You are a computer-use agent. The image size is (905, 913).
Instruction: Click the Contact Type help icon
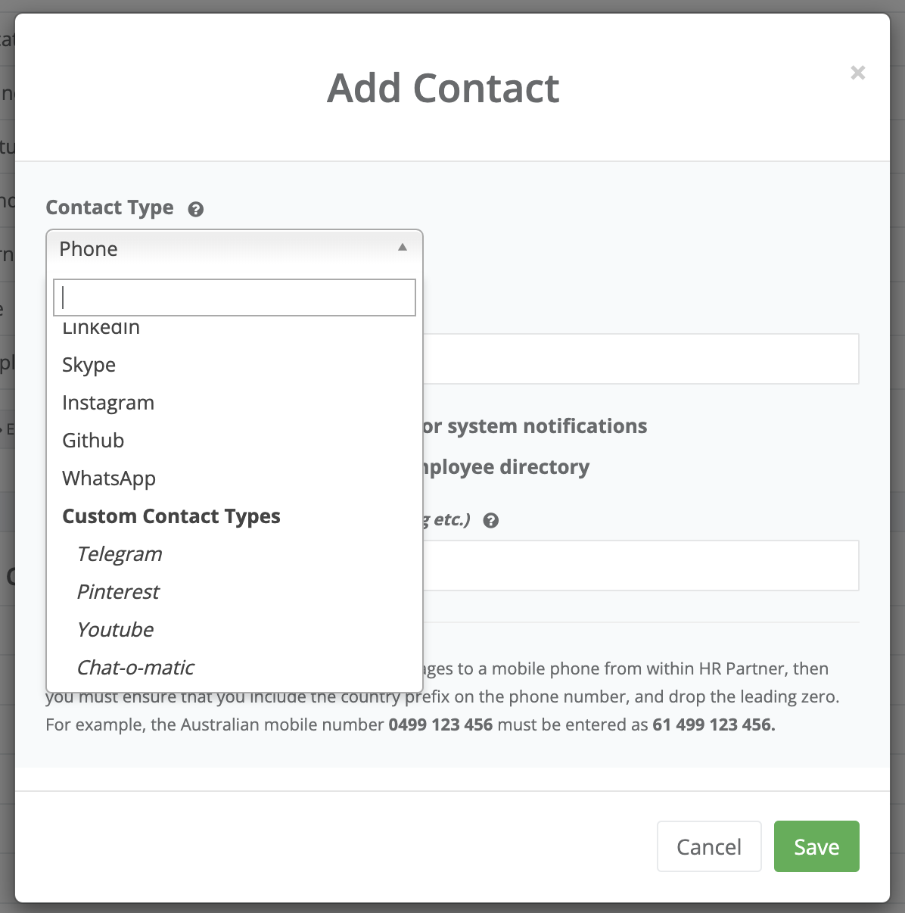click(x=196, y=210)
